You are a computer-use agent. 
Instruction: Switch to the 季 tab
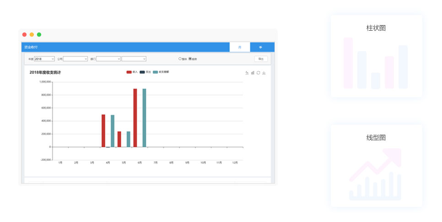pos(261,47)
